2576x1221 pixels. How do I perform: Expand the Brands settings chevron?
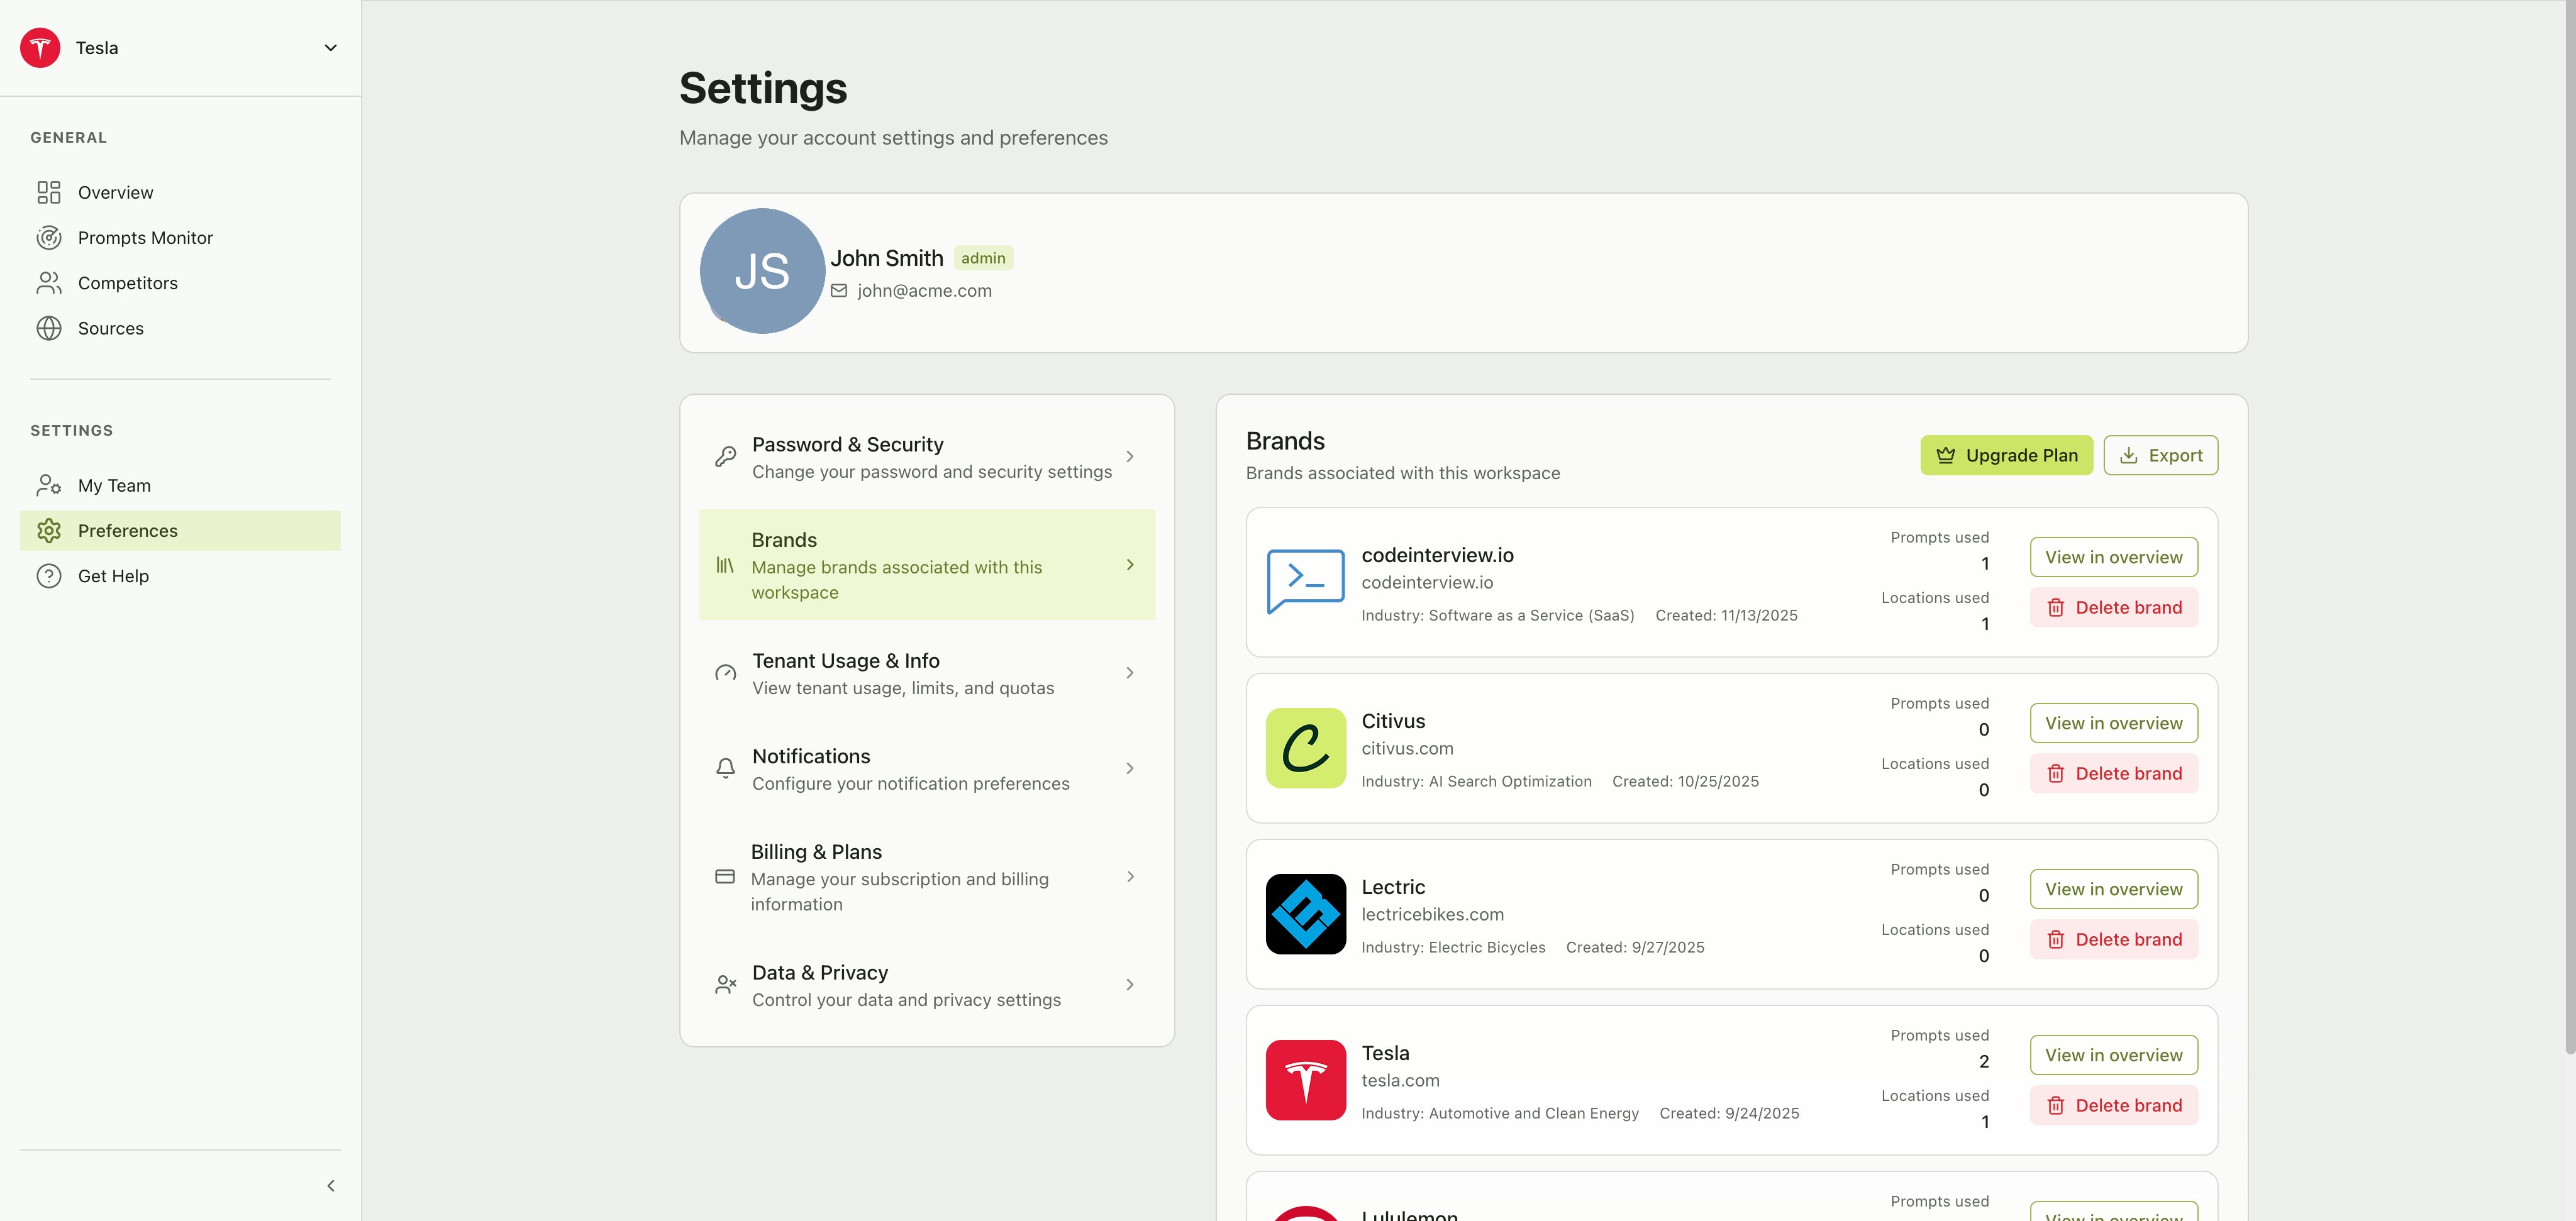[x=1130, y=565]
